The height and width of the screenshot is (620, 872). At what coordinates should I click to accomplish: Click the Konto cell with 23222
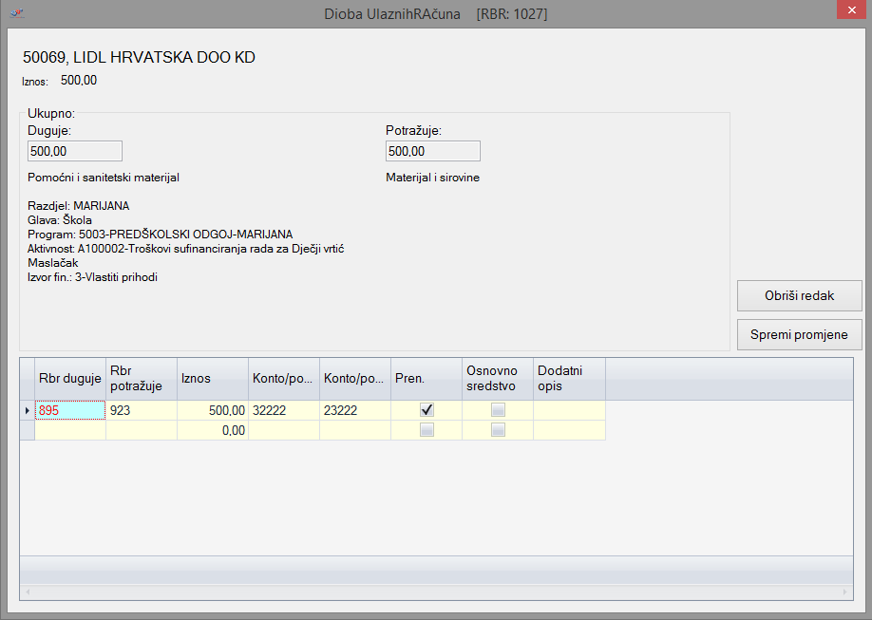354,410
